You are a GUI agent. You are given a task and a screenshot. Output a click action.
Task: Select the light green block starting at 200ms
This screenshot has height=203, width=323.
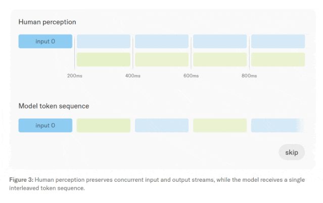tap(104, 60)
